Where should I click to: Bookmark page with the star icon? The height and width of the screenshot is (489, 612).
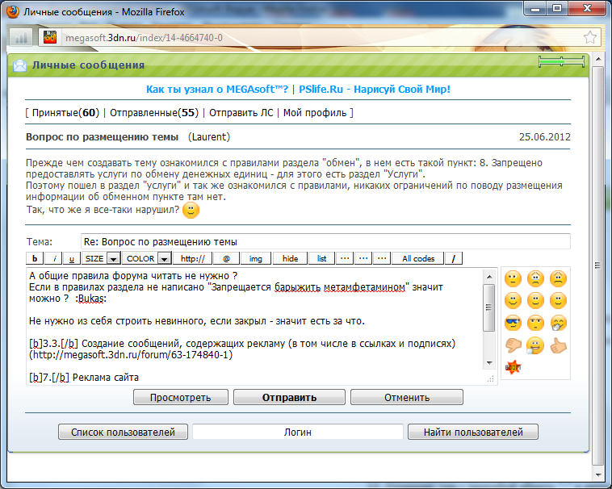(x=589, y=37)
